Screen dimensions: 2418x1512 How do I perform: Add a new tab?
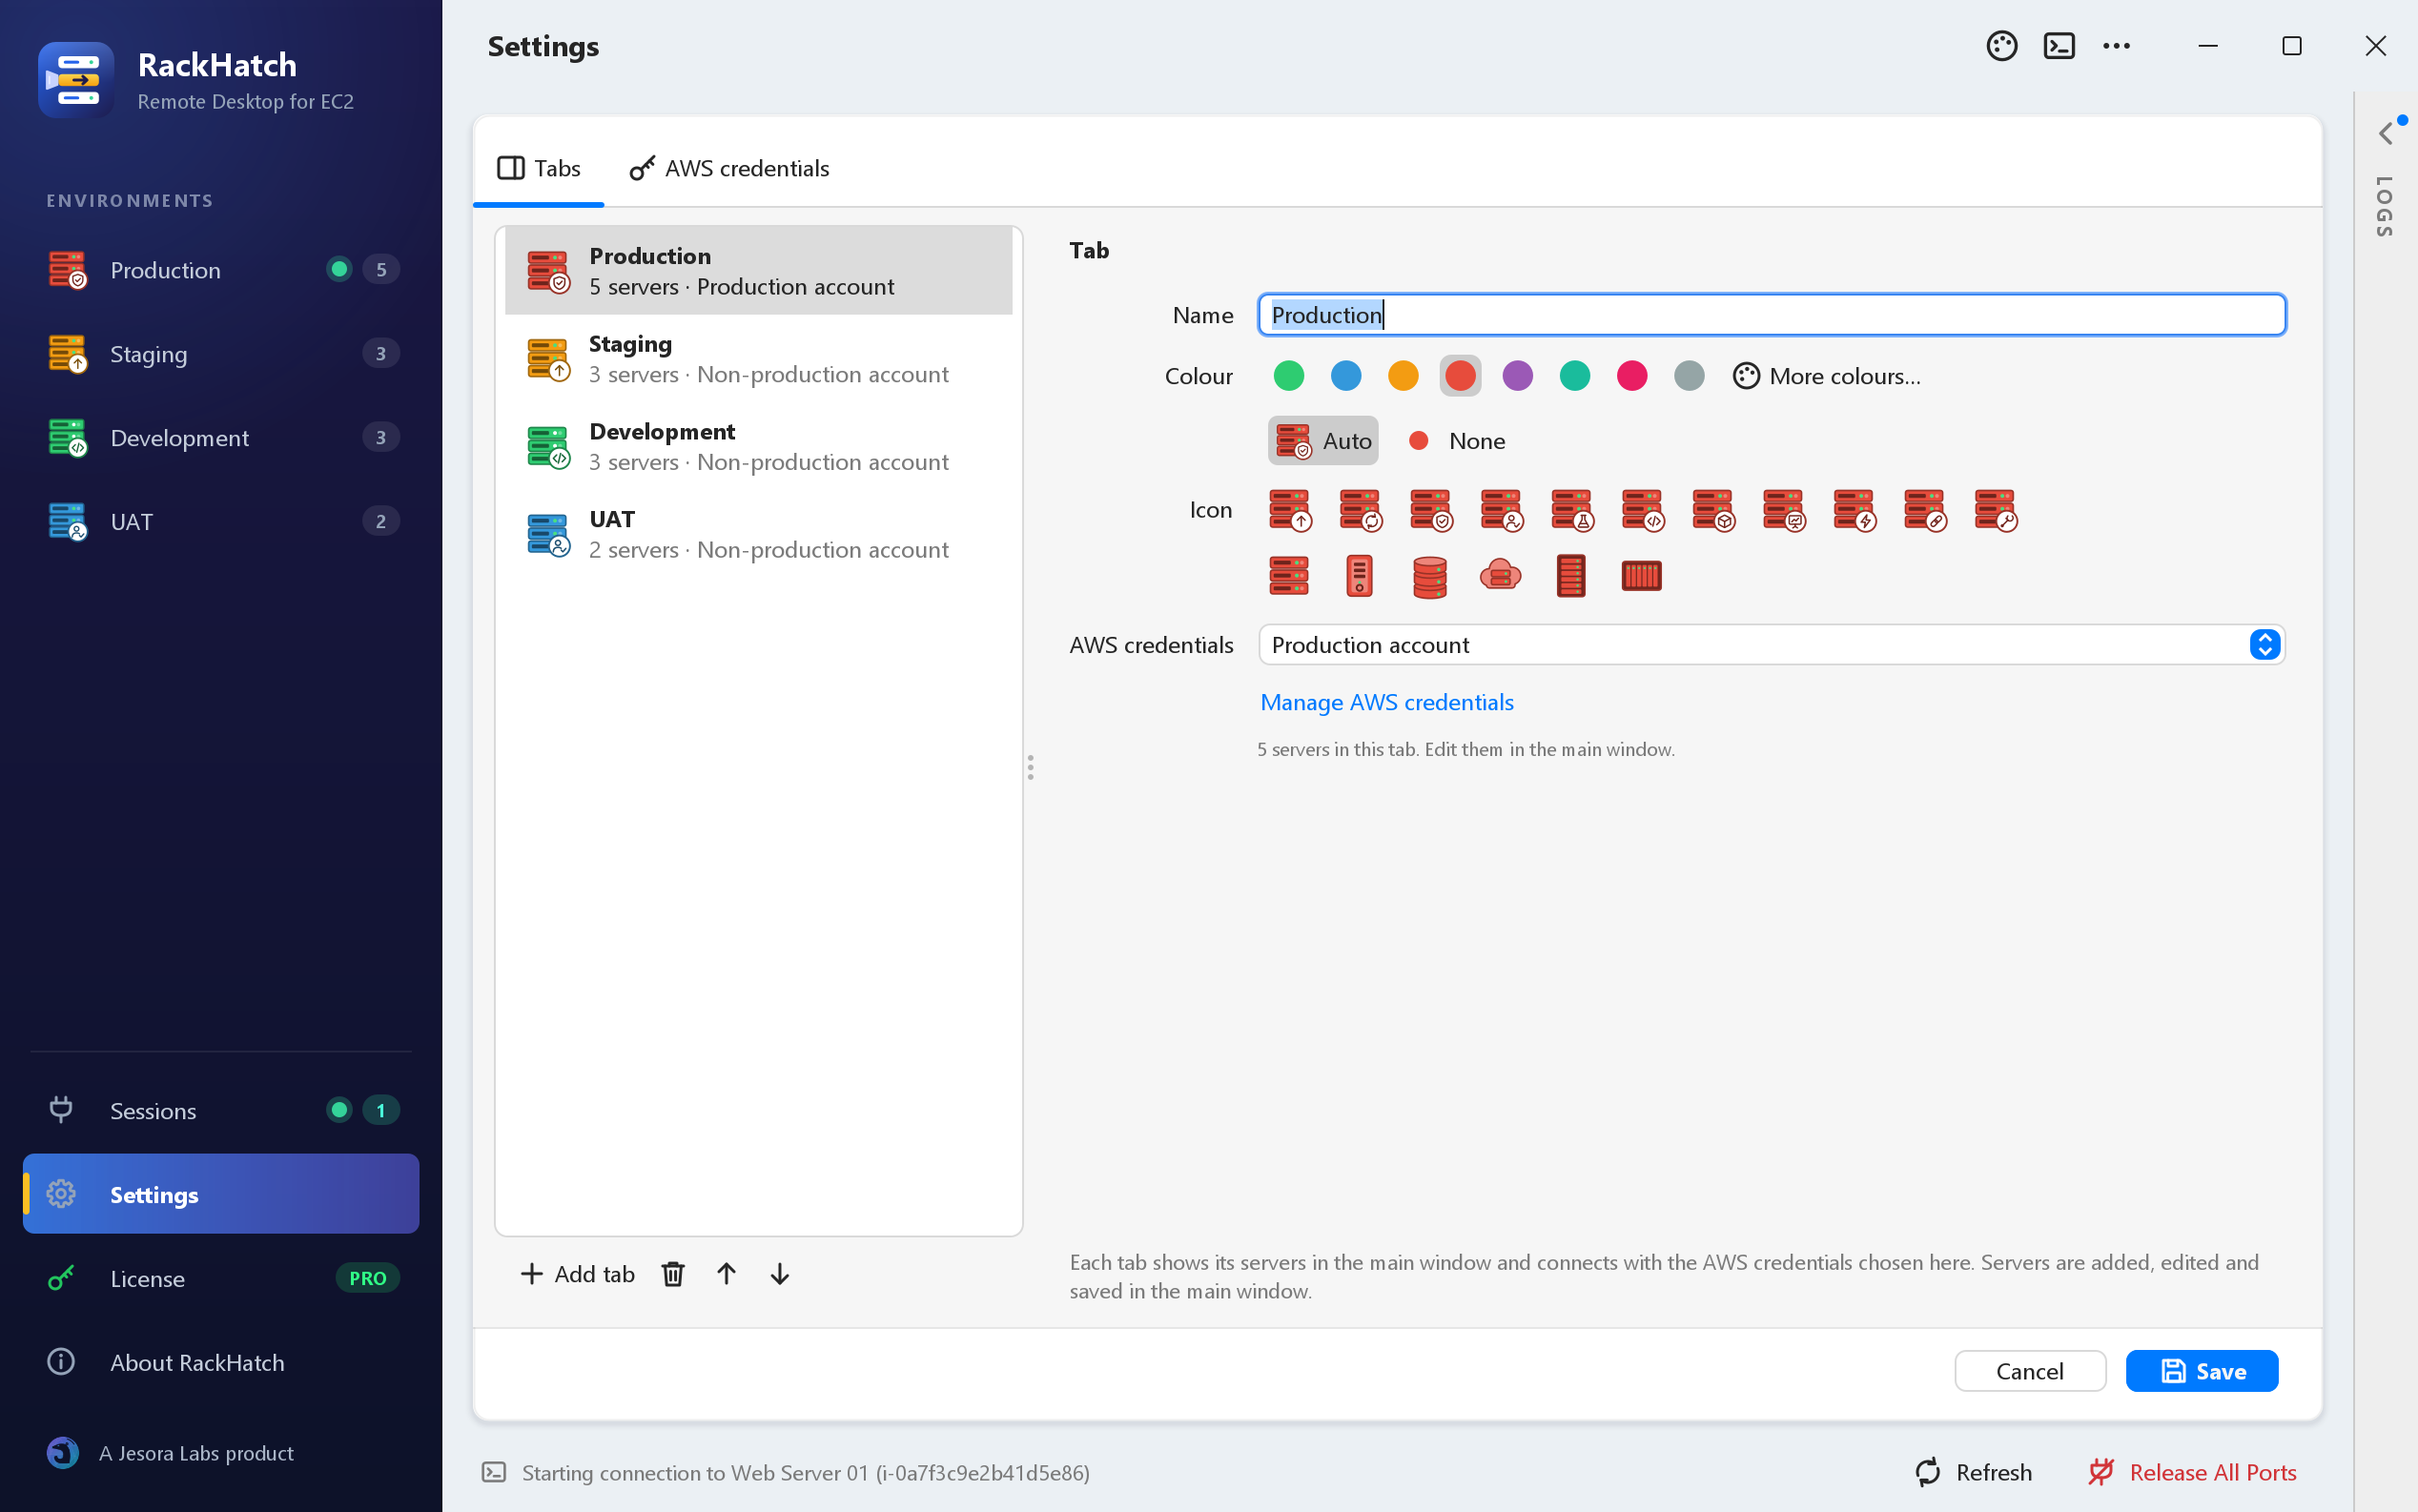click(x=577, y=1274)
